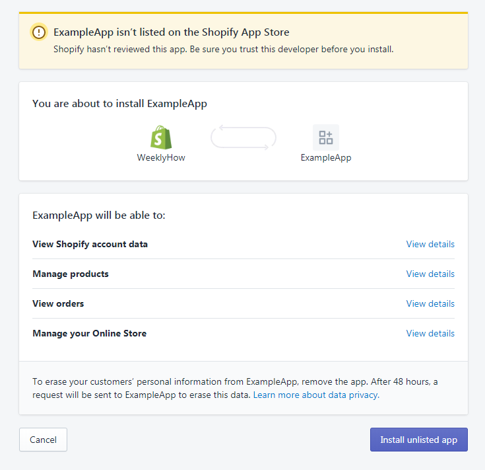View details for View orders permission

(x=430, y=303)
